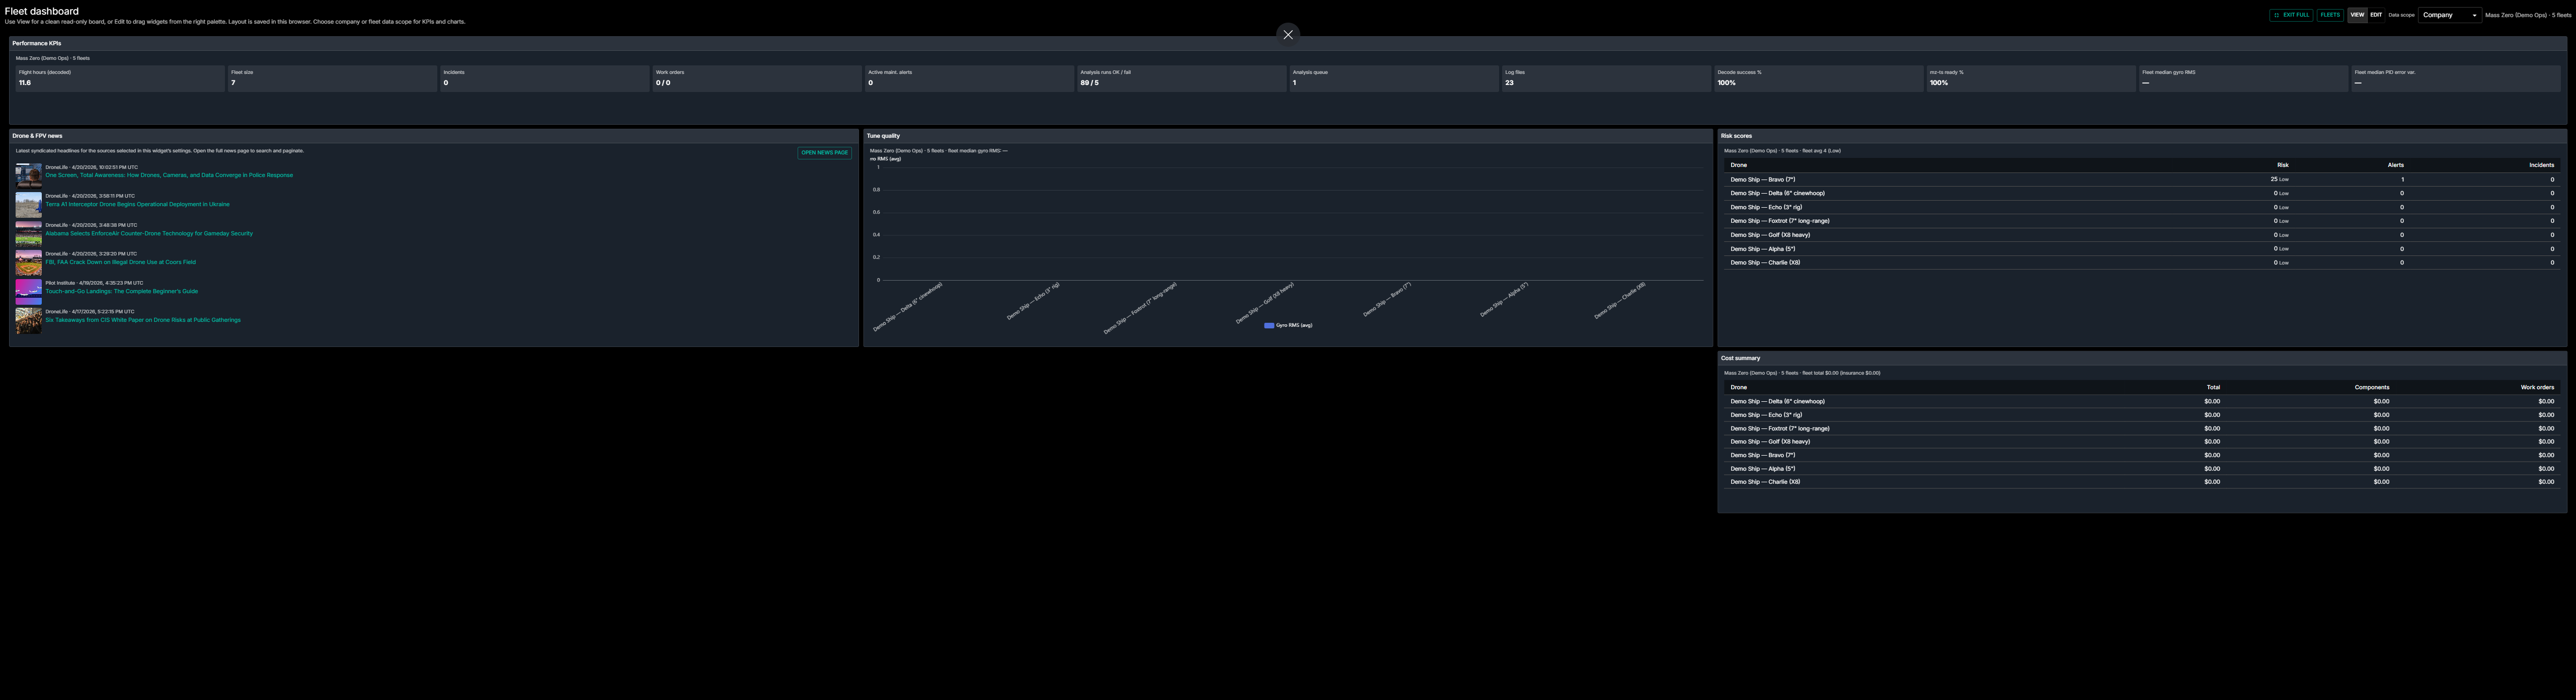Click Demo Ship — Bravo row in Cost summary

click(x=2141, y=455)
